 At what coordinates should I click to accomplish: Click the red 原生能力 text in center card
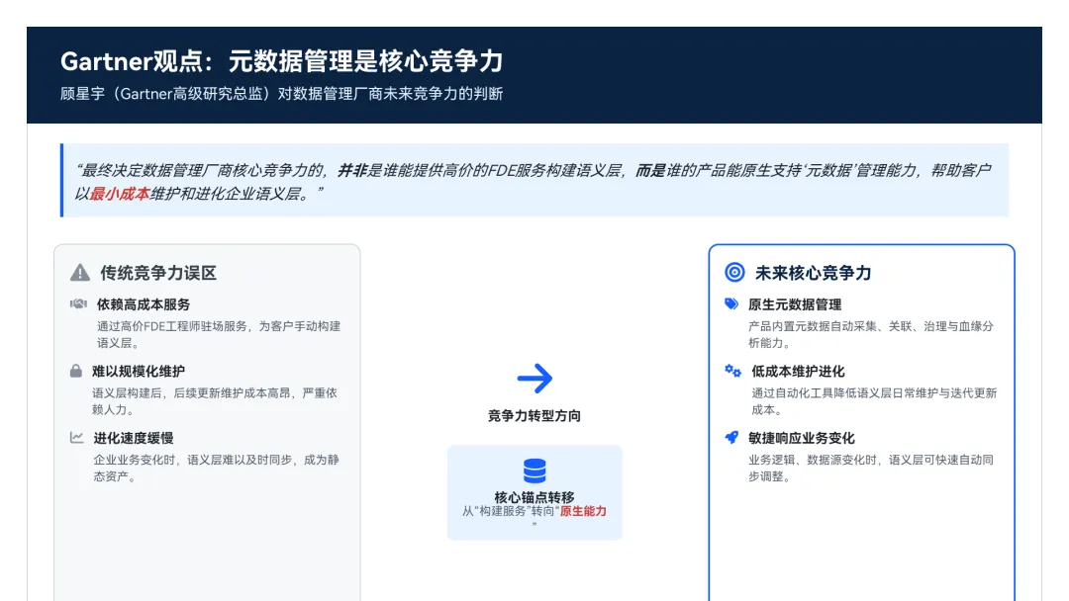tap(583, 511)
